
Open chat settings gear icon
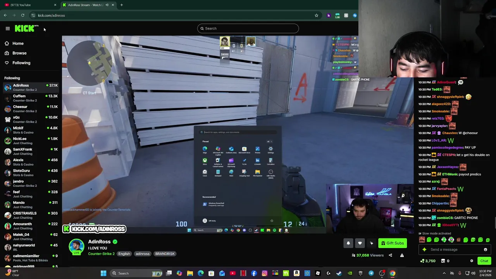coord(472,261)
